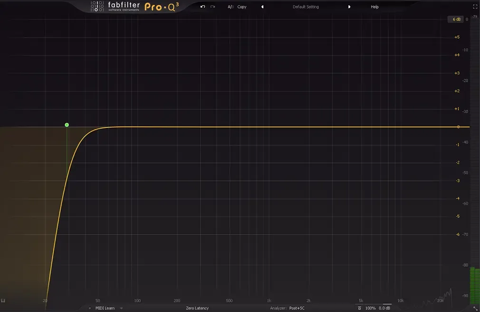Go to previous preset arrow

tap(262, 7)
